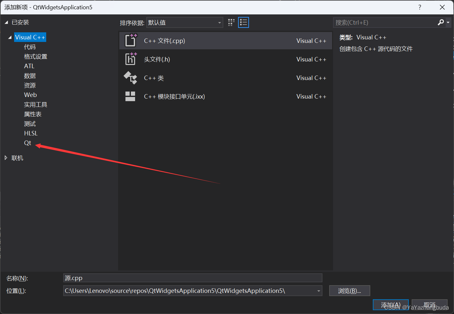Open the 位置 location dropdown arrow
454x314 pixels.
[318, 291]
